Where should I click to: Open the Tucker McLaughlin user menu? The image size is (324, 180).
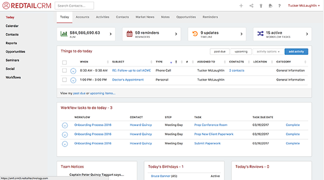tap(304, 6)
